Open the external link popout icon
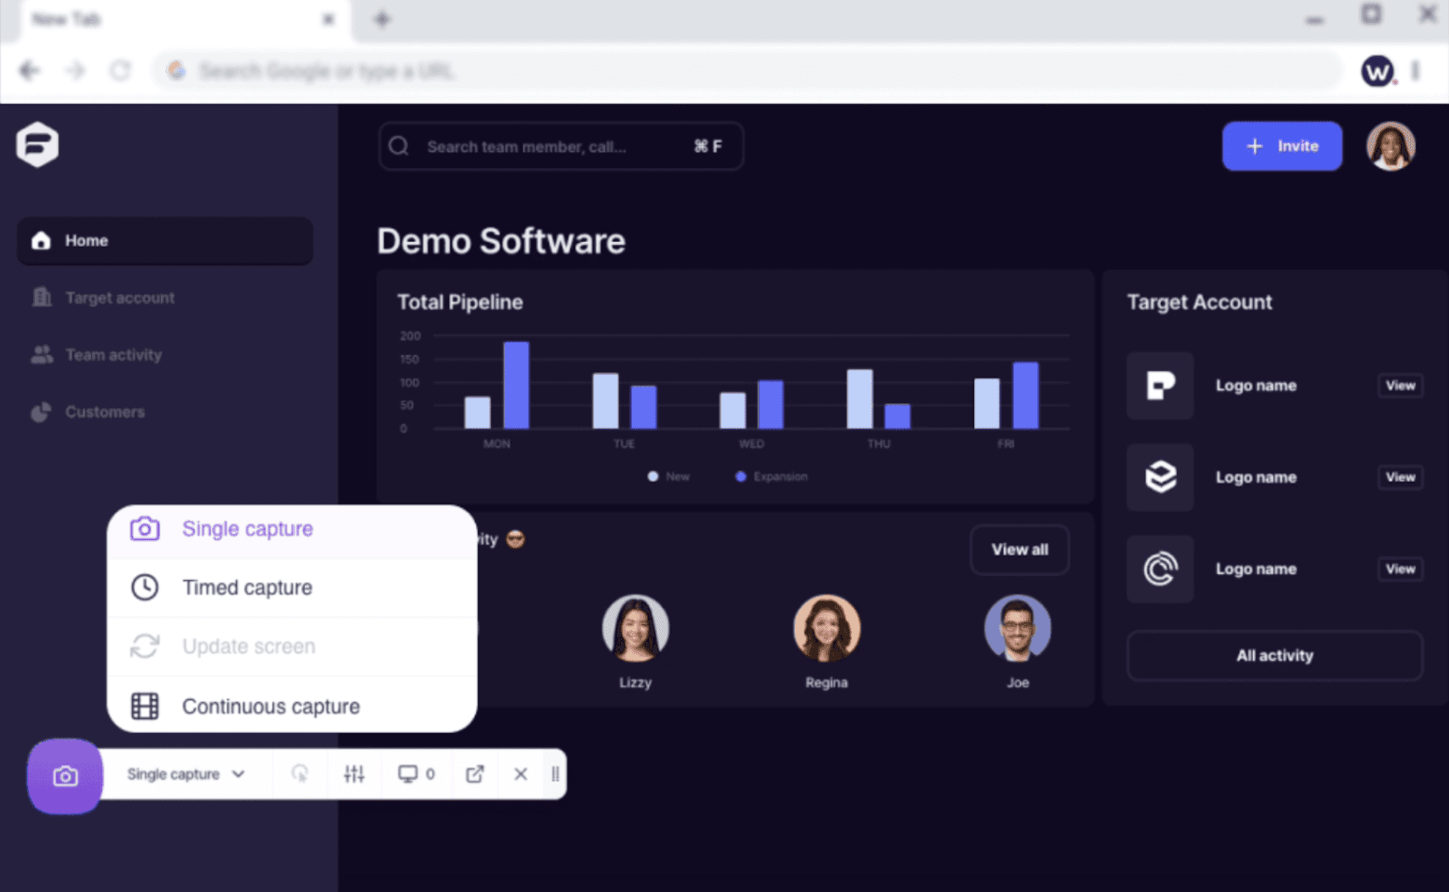Viewport: 1449px width, 892px height. point(474,774)
